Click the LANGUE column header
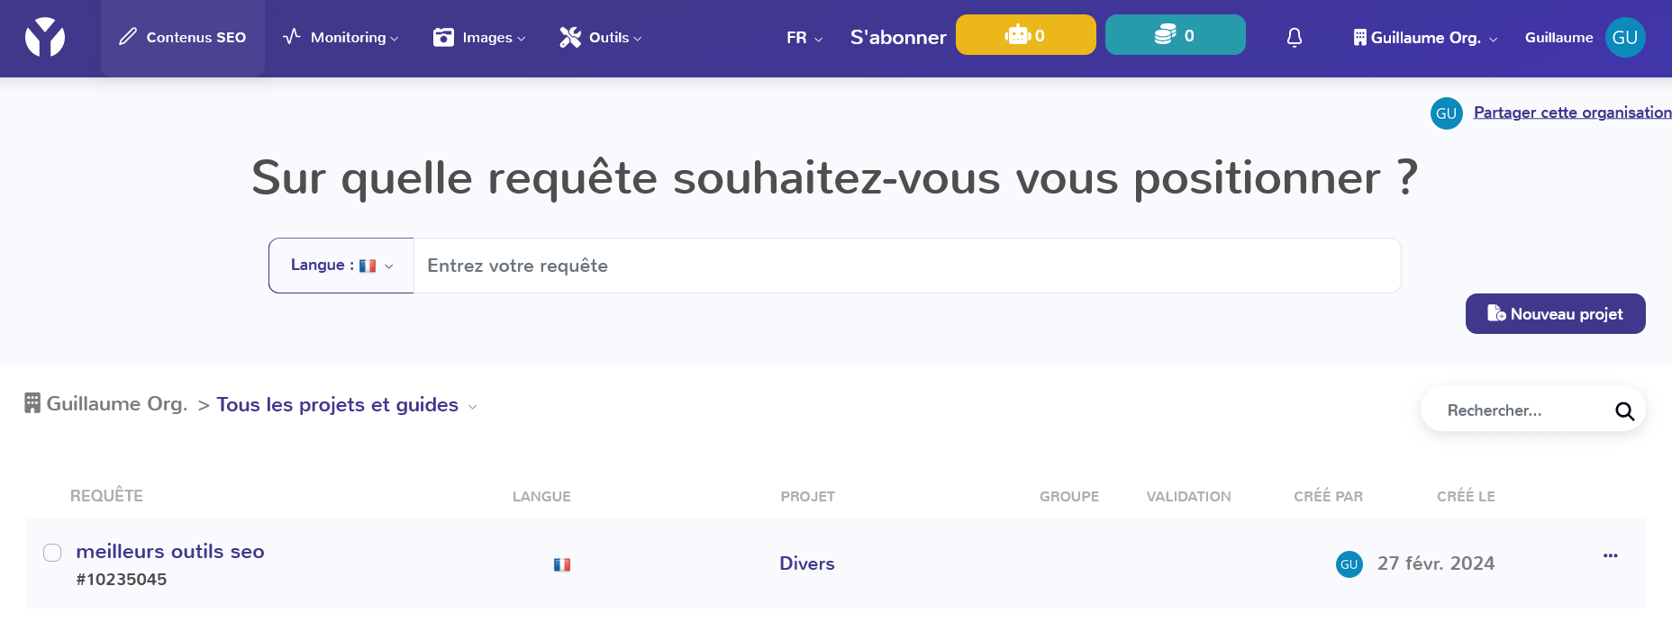Screen dimensions: 1672x631 click(x=541, y=496)
